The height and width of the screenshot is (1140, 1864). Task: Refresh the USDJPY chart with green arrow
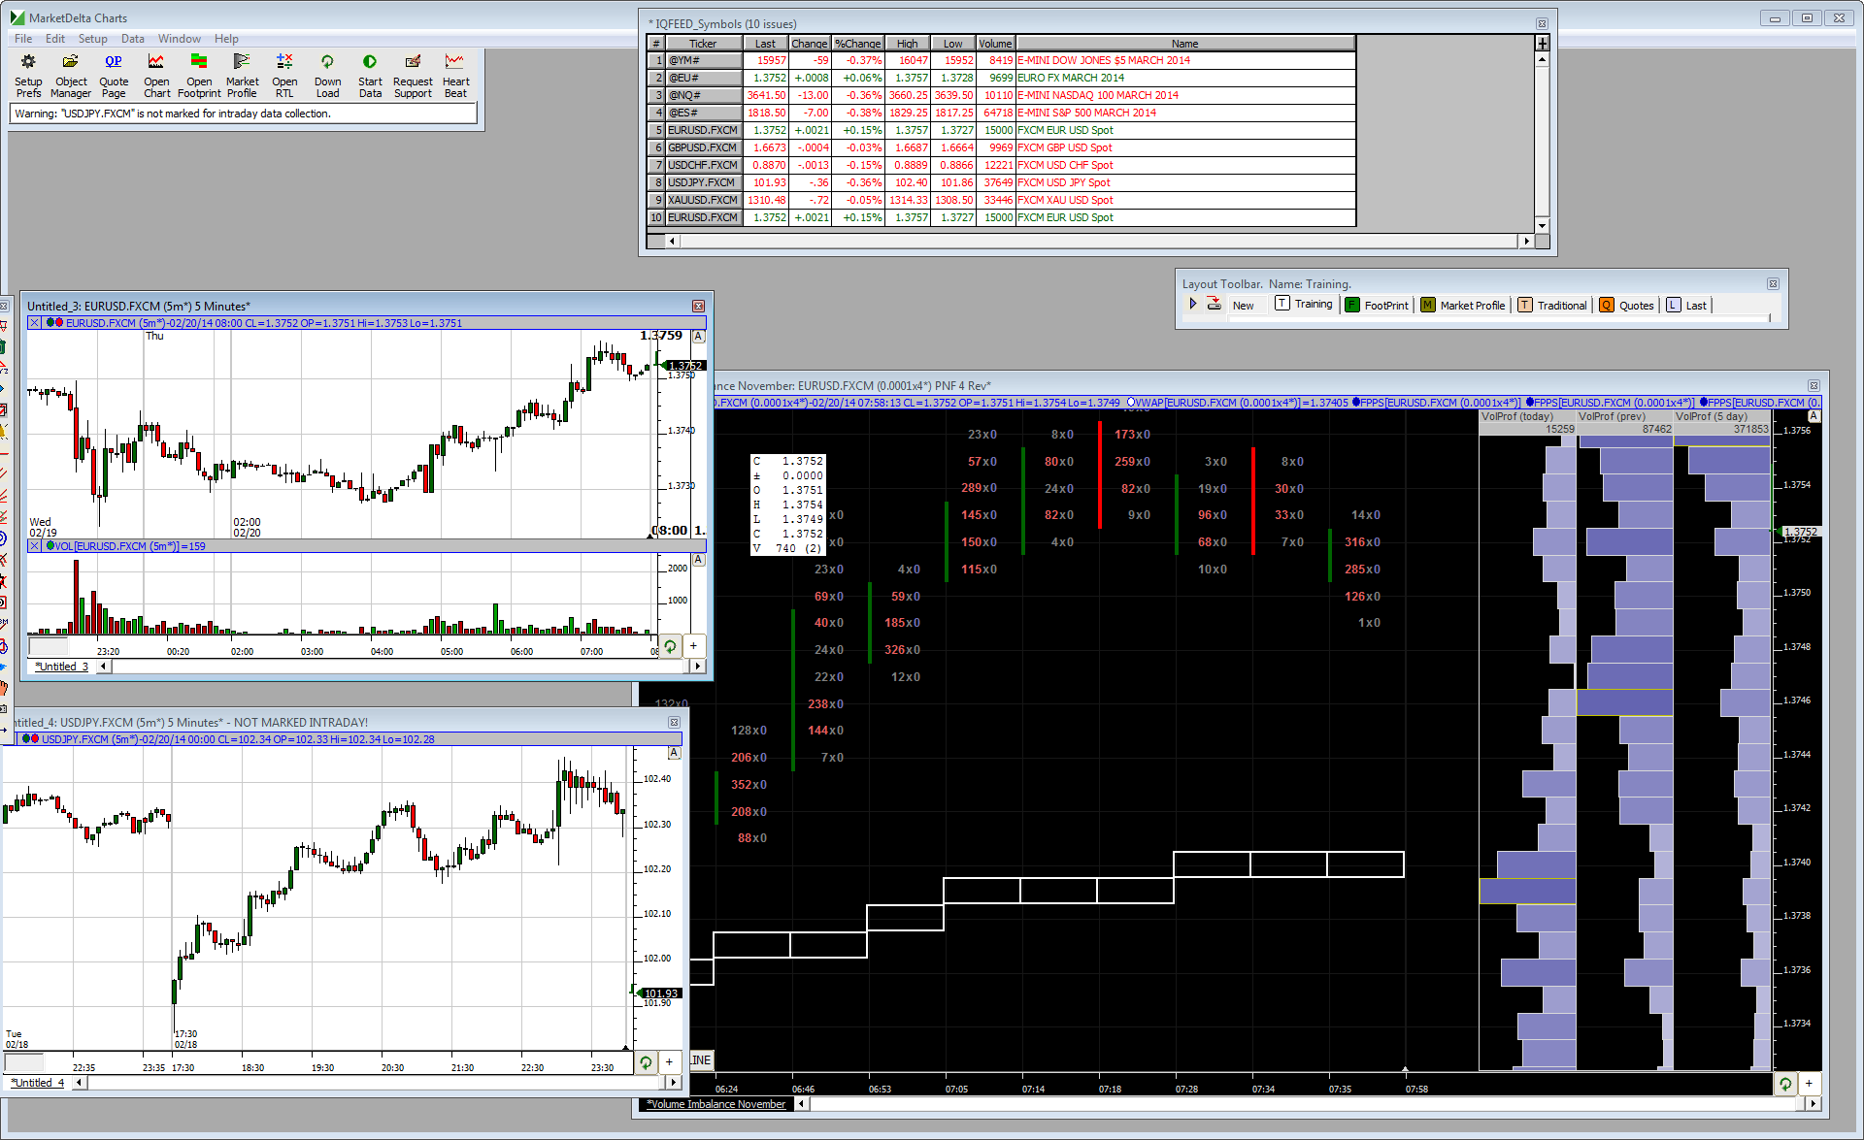(x=646, y=1062)
